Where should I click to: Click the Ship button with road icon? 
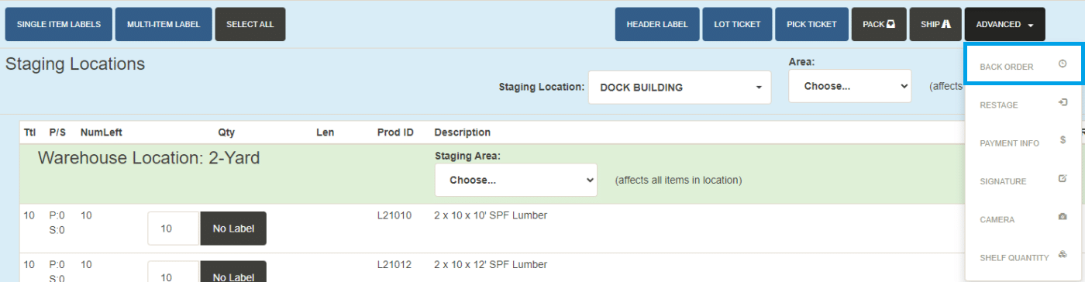click(x=935, y=24)
